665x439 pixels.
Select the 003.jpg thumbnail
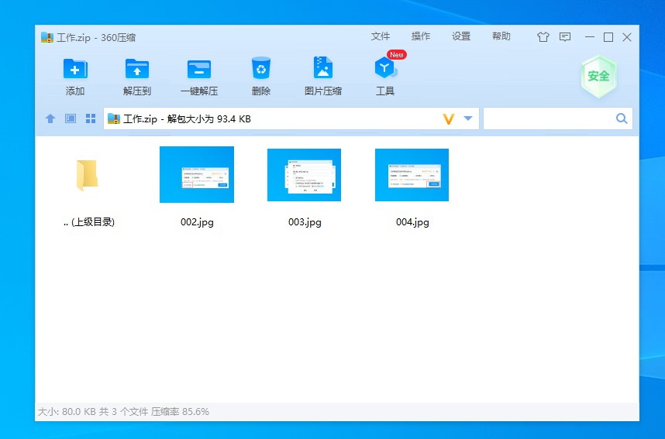pos(304,175)
